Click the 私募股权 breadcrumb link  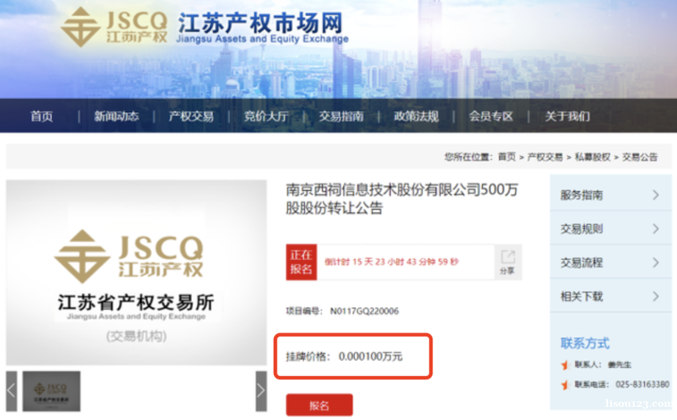coord(592,157)
